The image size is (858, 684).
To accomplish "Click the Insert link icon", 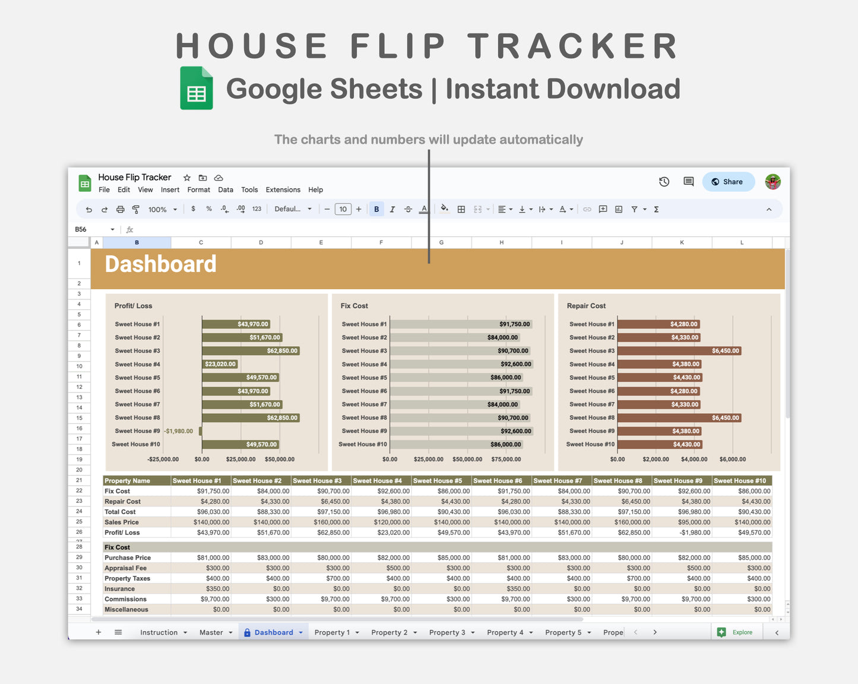I will tap(587, 209).
